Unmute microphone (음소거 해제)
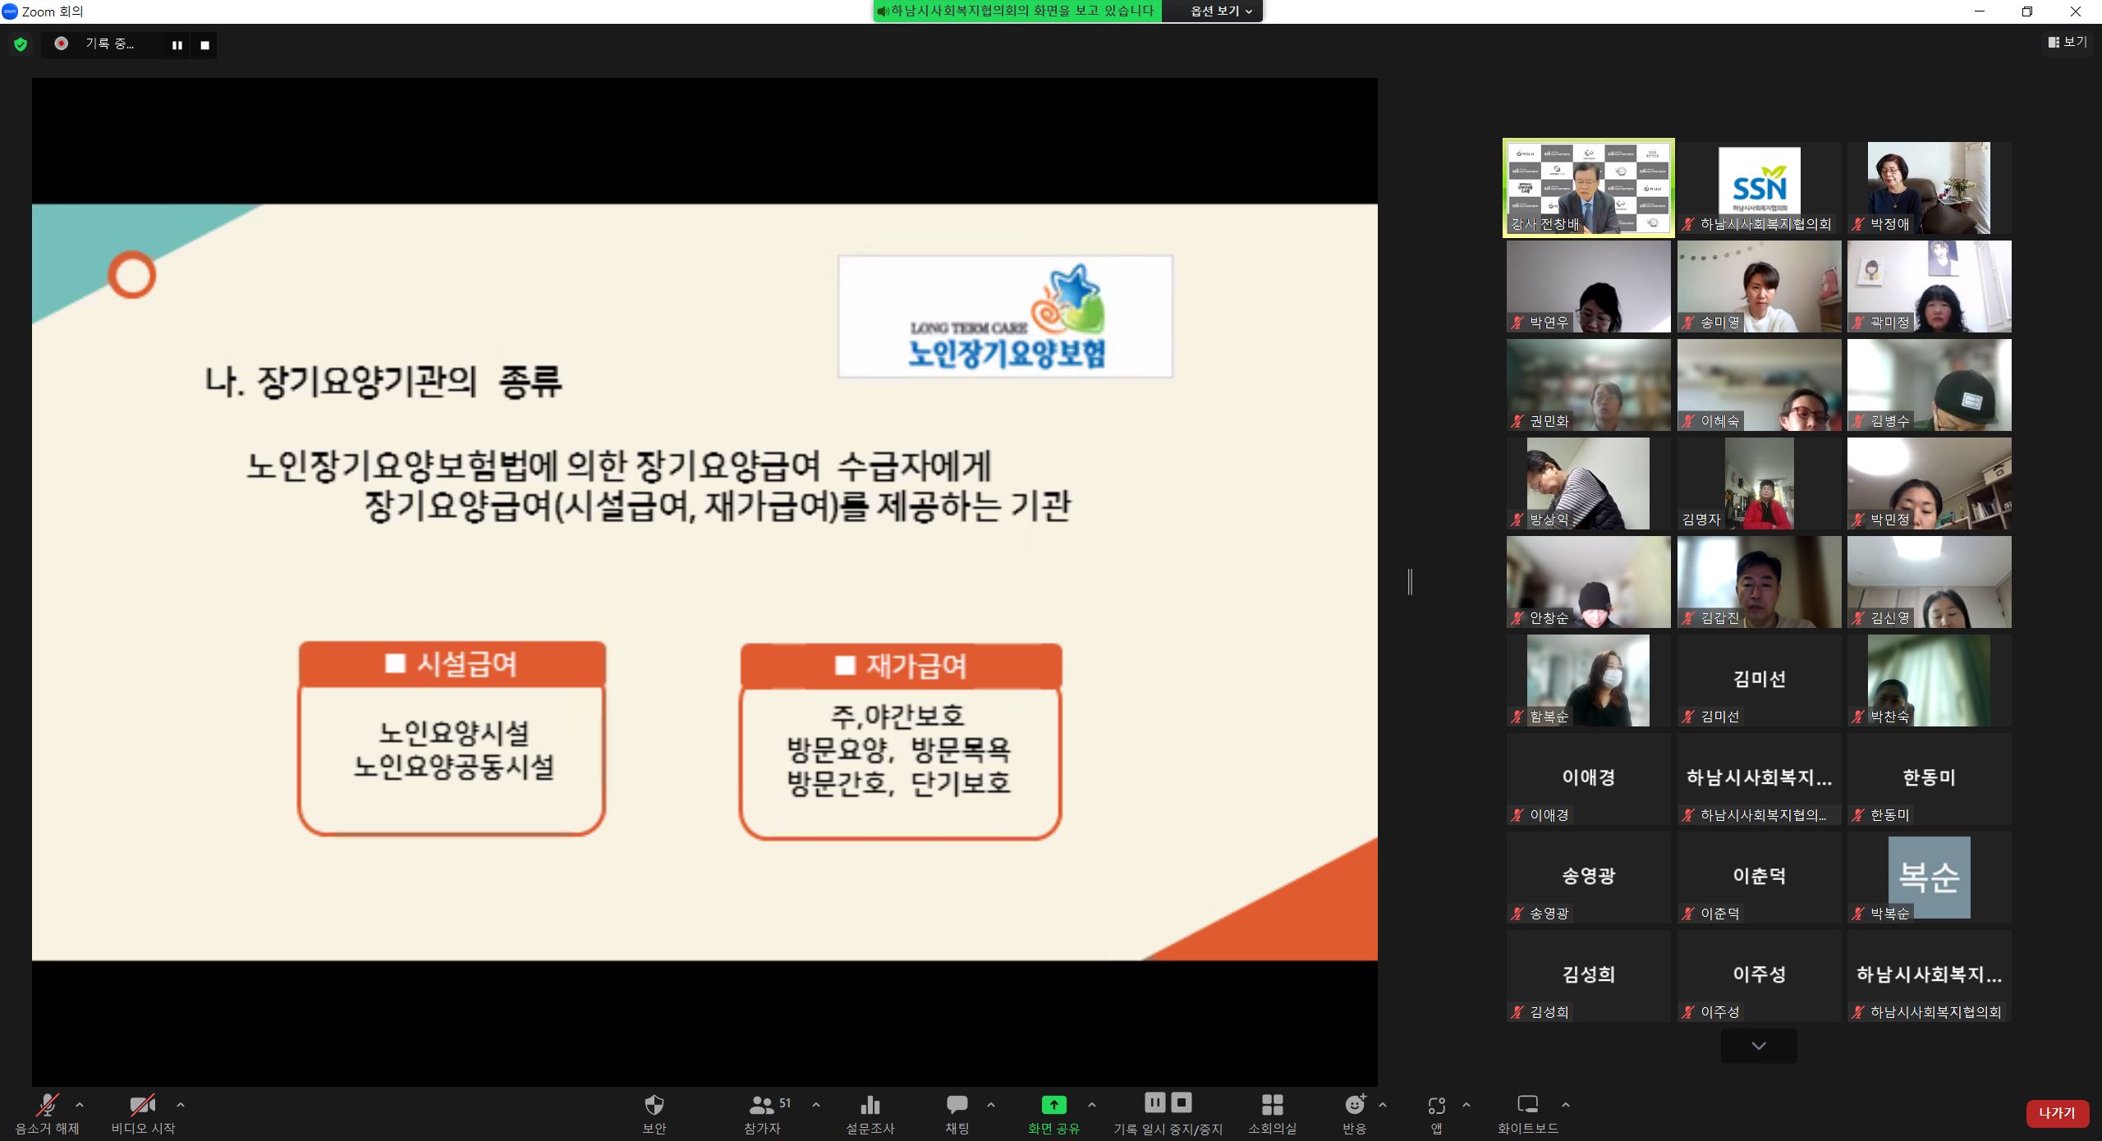Viewport: 2102px width, 1141px height. coord(47,1105)
